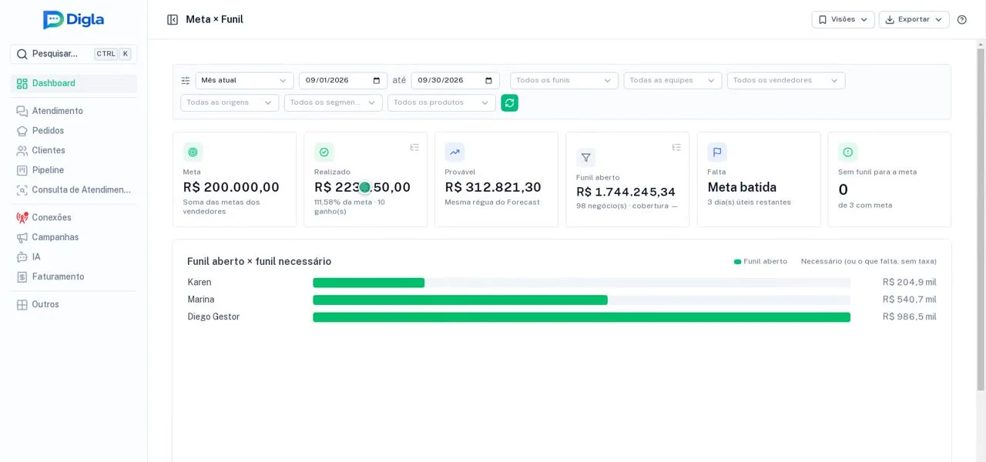
Task: Open the help question mark icon
Action: click(961, 19)
